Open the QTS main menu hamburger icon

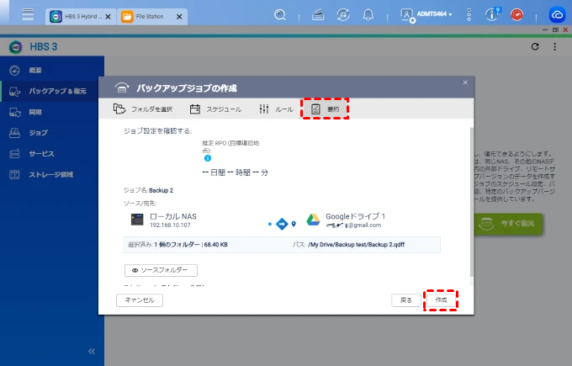(28, 14)
